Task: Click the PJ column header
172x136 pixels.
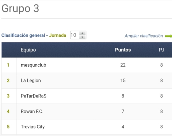Action: [x=161, y=50]
